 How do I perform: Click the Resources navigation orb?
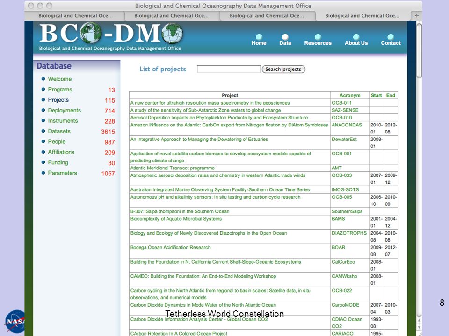tap(318, 37)
